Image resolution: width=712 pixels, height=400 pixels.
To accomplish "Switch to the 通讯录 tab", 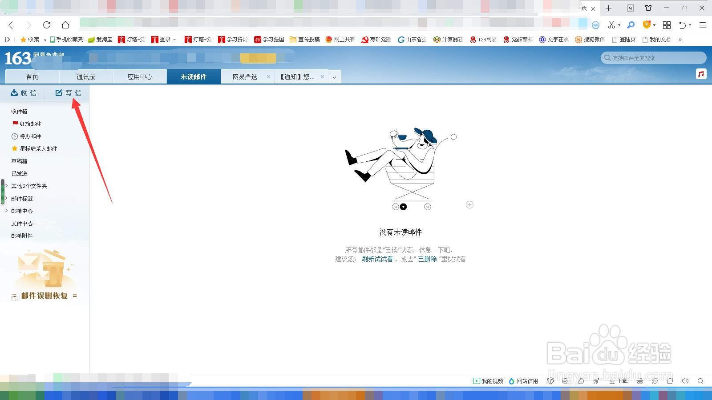I will tap(86, 76).
